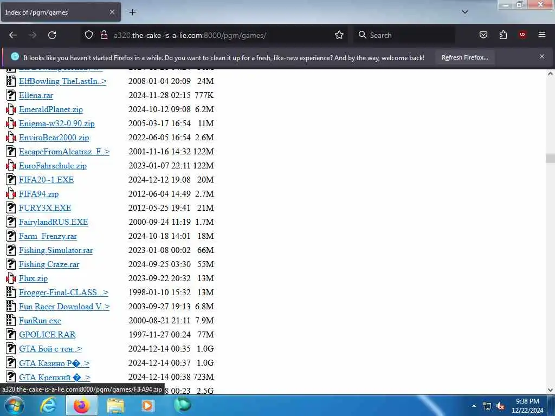The width and height of the screenshot is (555, 416).
Task: Open the Frogger-Final-CLASS link
Action: 64,292
